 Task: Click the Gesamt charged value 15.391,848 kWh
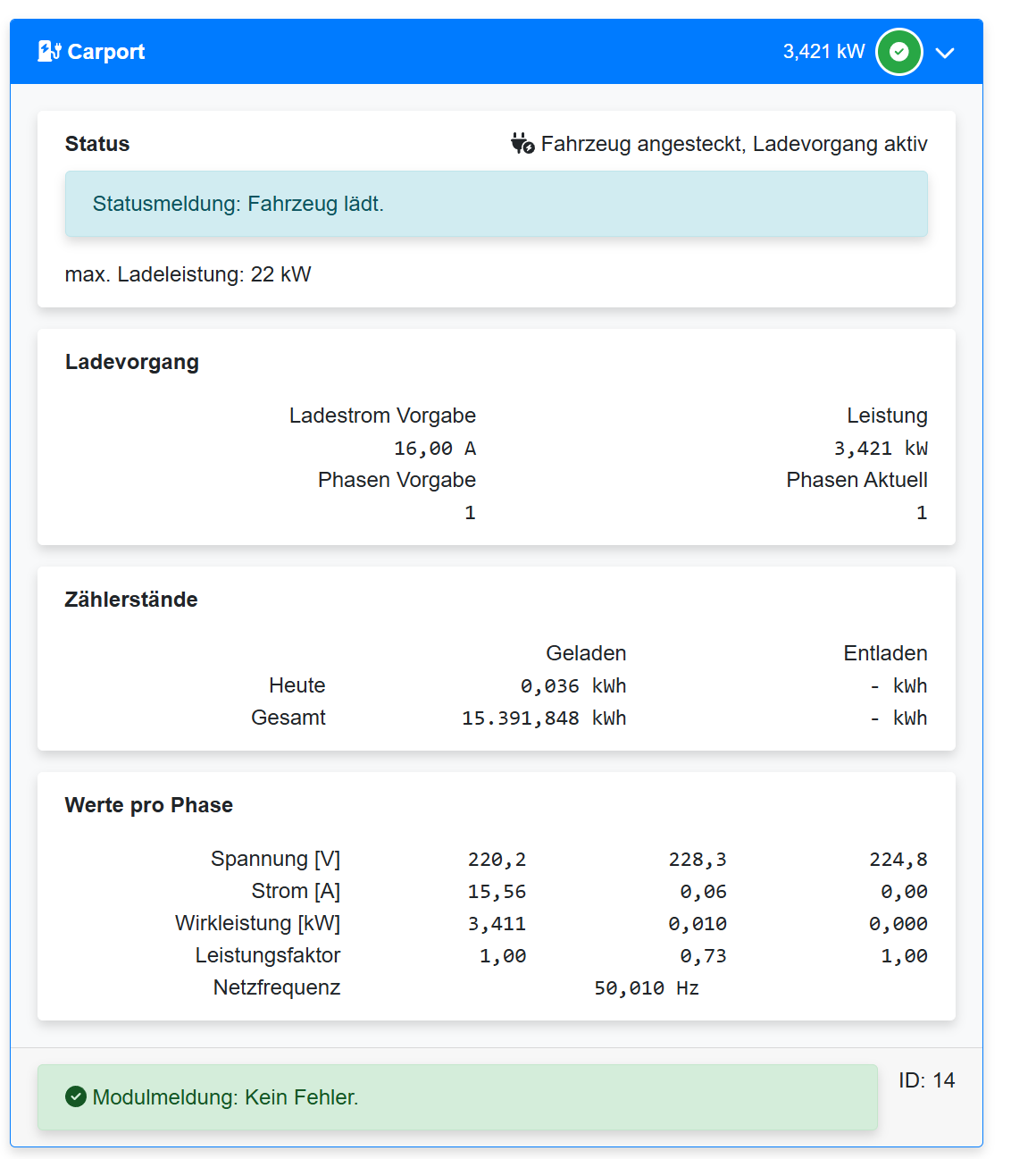tap(543, 718)
